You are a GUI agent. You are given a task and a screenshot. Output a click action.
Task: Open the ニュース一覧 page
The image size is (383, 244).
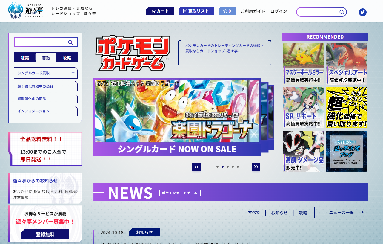pyautogui.click(x=341, y=213)
